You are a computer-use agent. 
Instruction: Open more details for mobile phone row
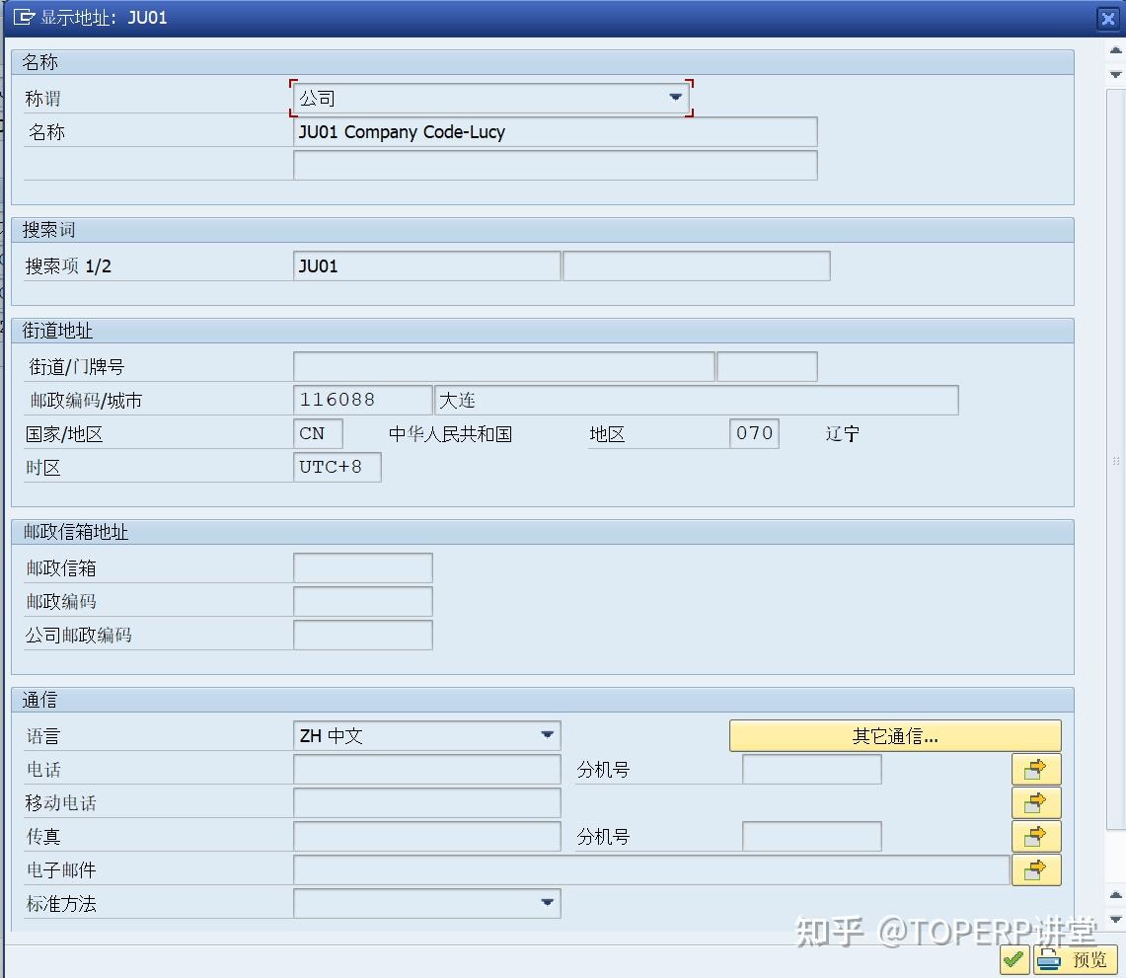(x=1035, y=802)
